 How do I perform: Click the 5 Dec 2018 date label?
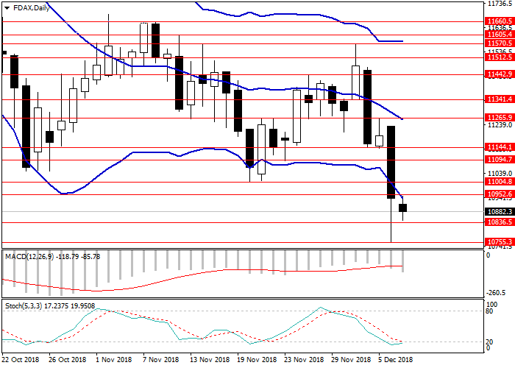pyautogui.click(x=396, y=359)
